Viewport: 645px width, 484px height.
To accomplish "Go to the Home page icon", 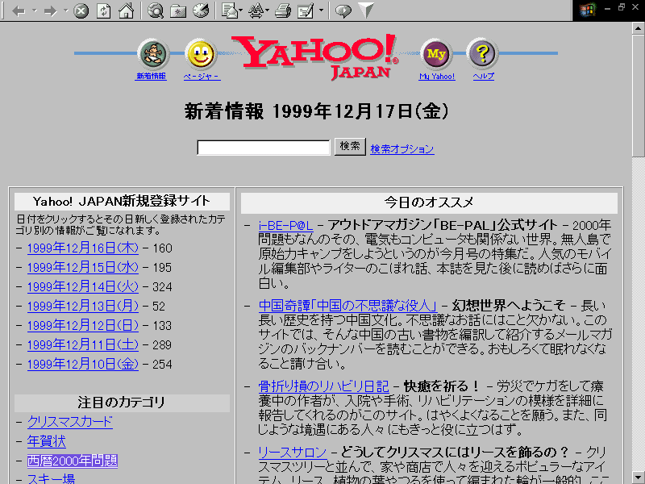I will [x=126, y=10].
